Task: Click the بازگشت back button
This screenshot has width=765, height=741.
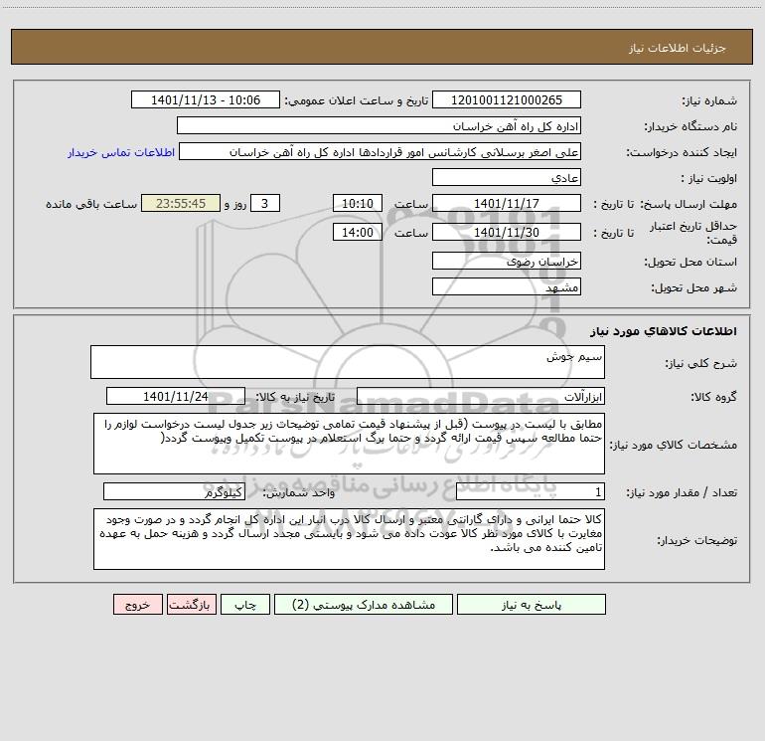Action: (x=191, y=604)
